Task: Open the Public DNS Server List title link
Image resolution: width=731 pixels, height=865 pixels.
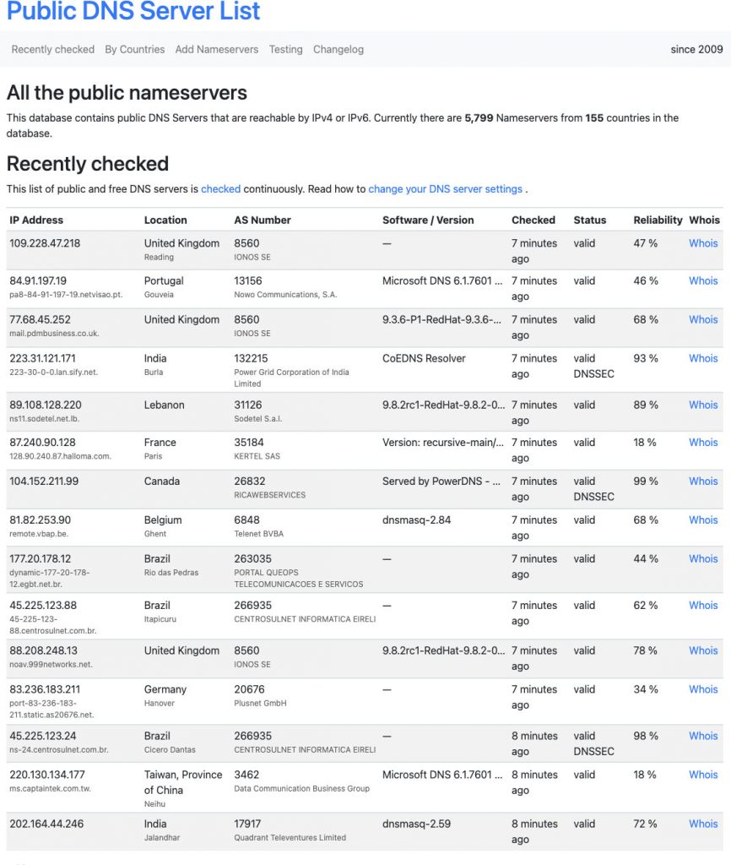Action: pos(133,11)
